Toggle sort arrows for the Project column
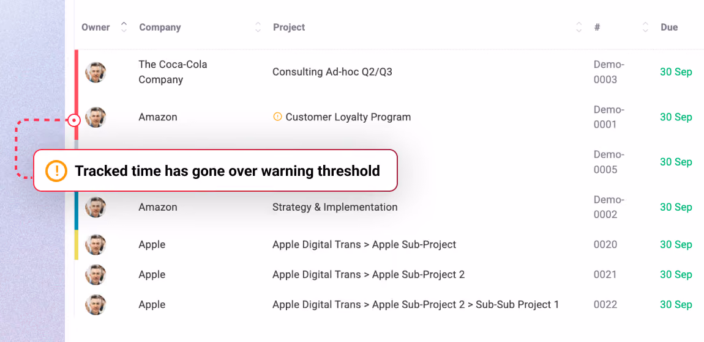Viewport: 704px width, 342px height. pos(579,27)
